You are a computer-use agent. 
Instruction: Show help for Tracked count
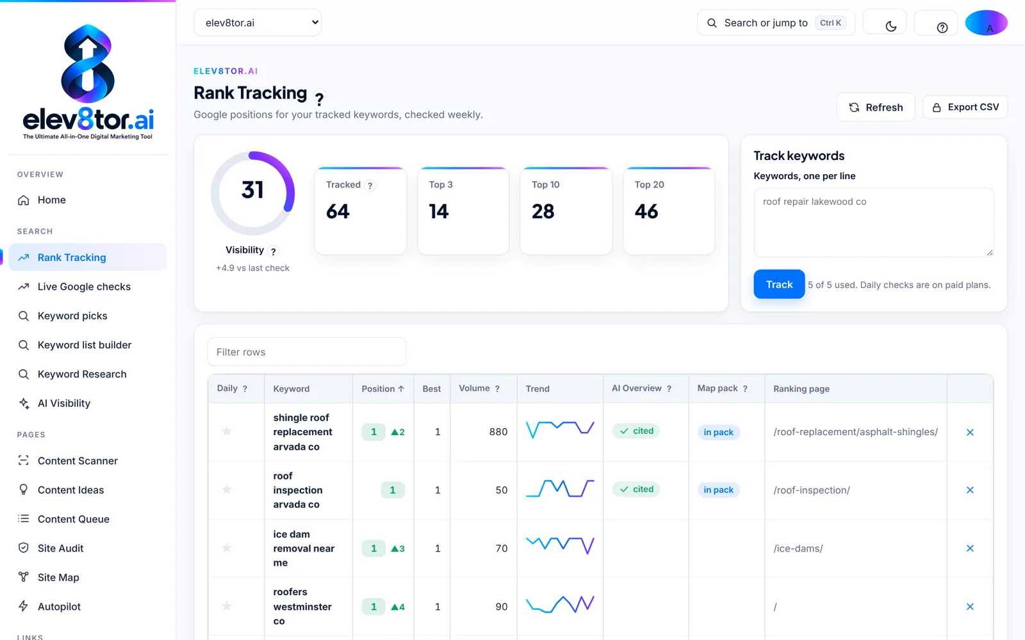point(370,186)
